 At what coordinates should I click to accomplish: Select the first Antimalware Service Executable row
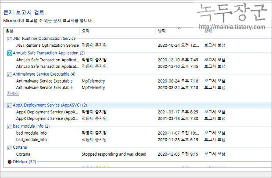pos(137,81)
